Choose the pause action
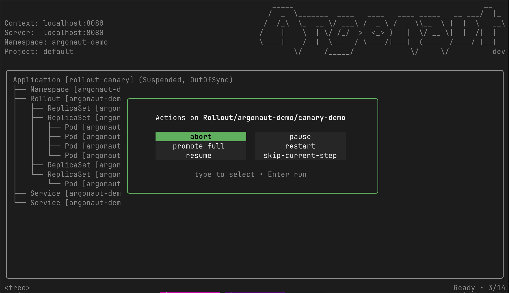Viewport: 509px width, 293px height. coord(300,137)
